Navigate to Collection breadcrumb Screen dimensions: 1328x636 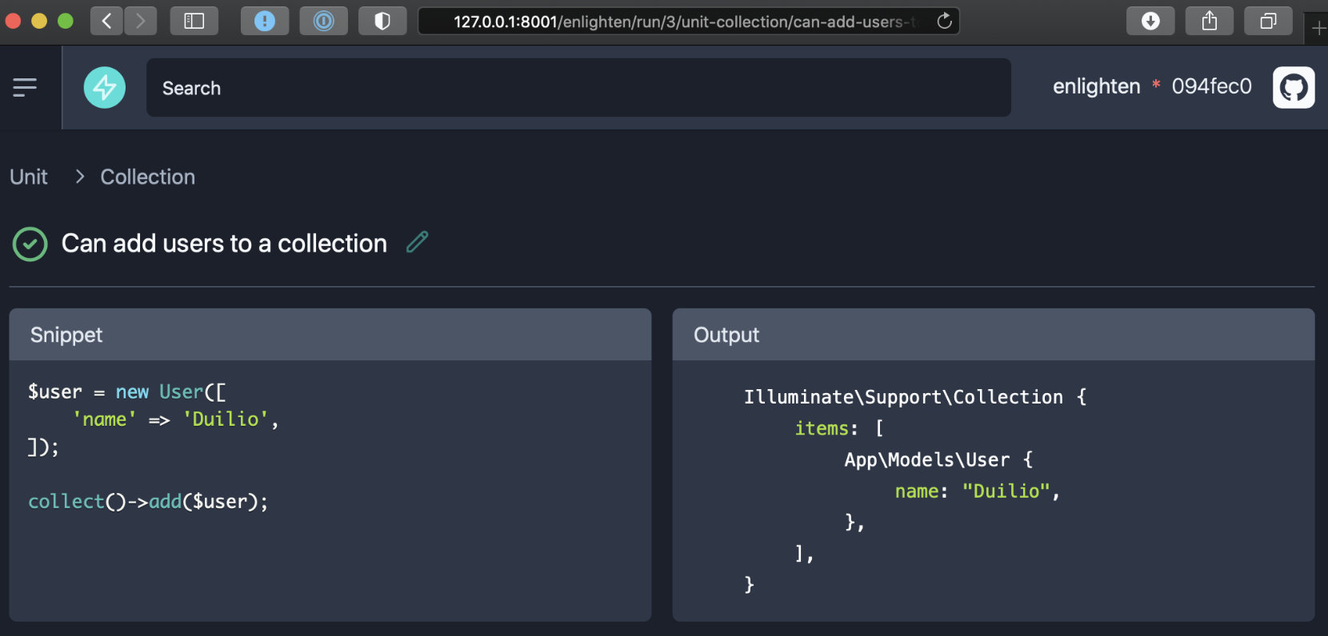[147, 177]
